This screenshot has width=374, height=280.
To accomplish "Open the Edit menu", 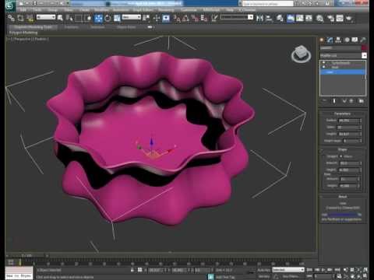I will pos(23,10).
